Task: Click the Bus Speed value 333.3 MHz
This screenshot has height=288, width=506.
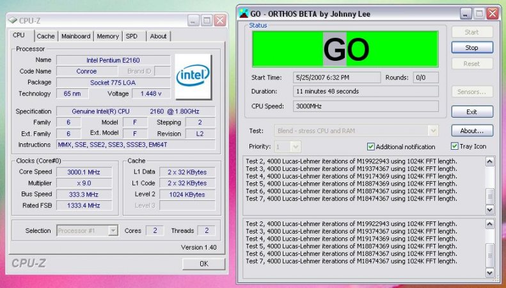Action: pos(84,195)
